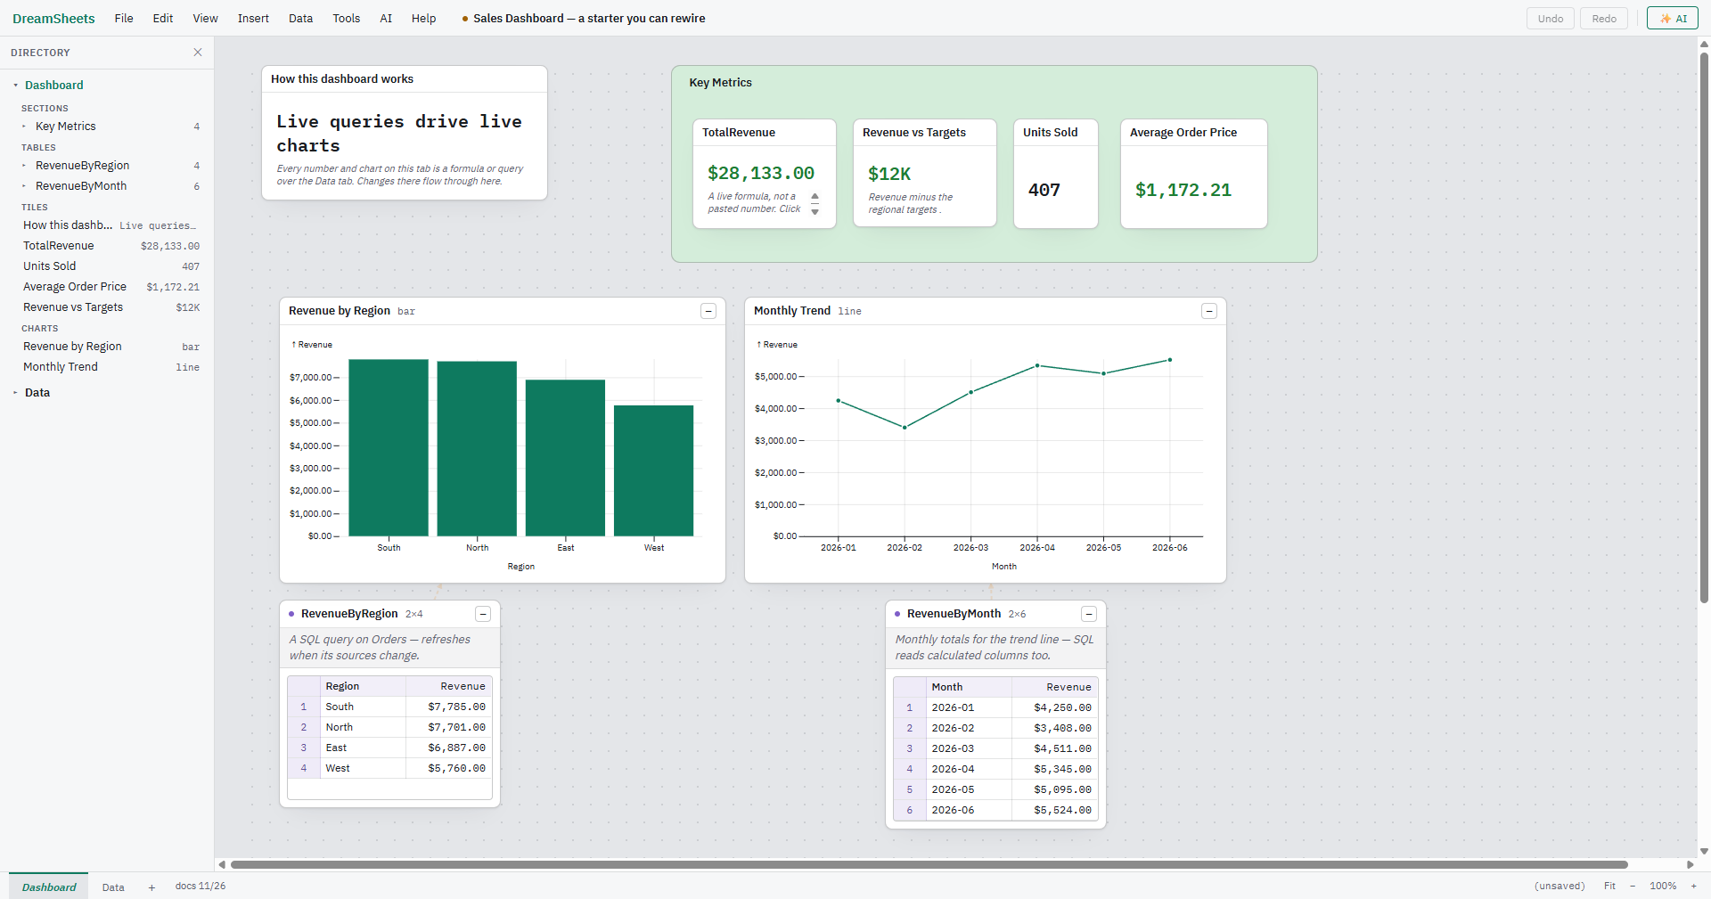Expand Key Metrics section in directory

coord(24,127)
